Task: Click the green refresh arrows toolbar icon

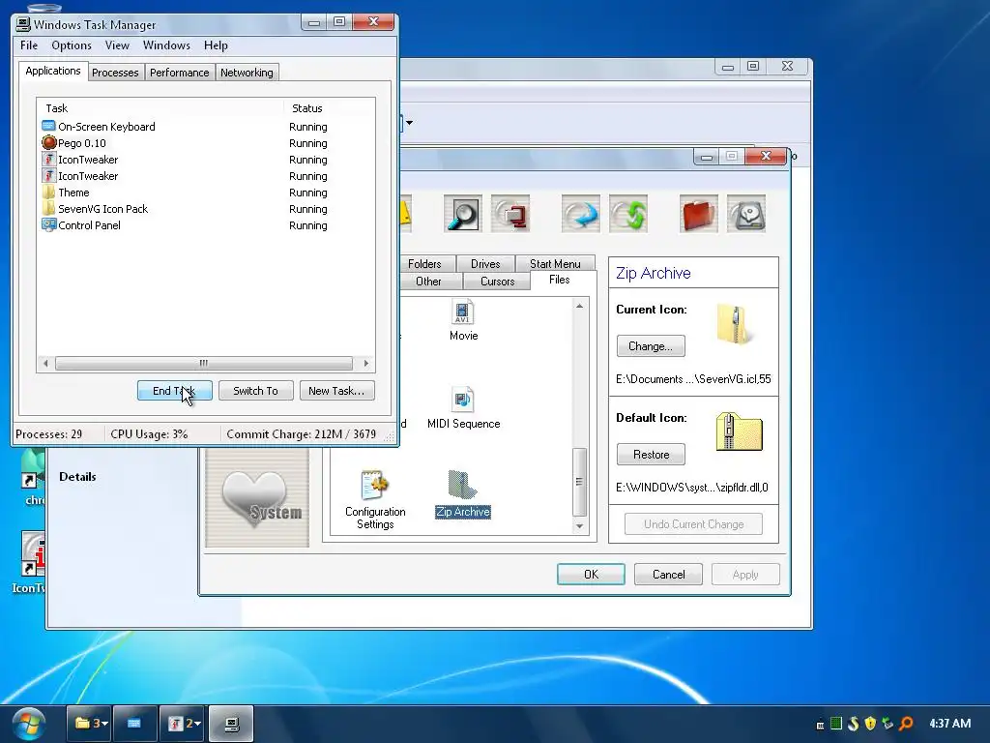Action: [x=628, y=214]
